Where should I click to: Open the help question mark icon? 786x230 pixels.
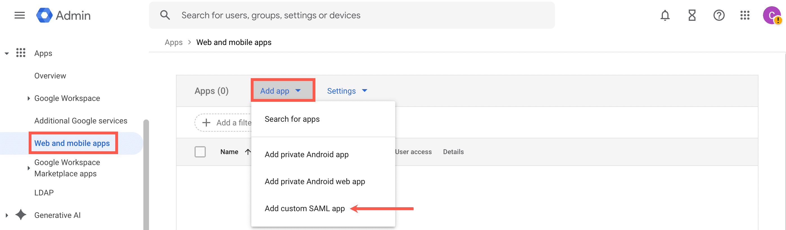[719, 15]
